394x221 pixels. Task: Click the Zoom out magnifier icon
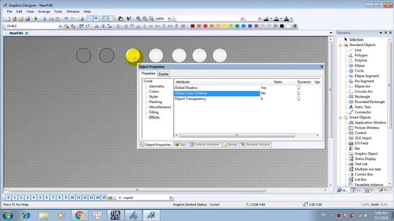point(145,19)
